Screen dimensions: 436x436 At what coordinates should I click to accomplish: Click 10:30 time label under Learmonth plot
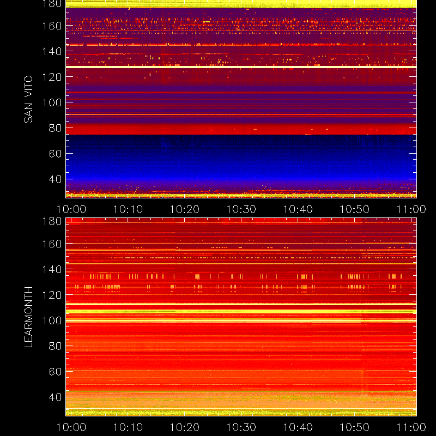point(241,427)
